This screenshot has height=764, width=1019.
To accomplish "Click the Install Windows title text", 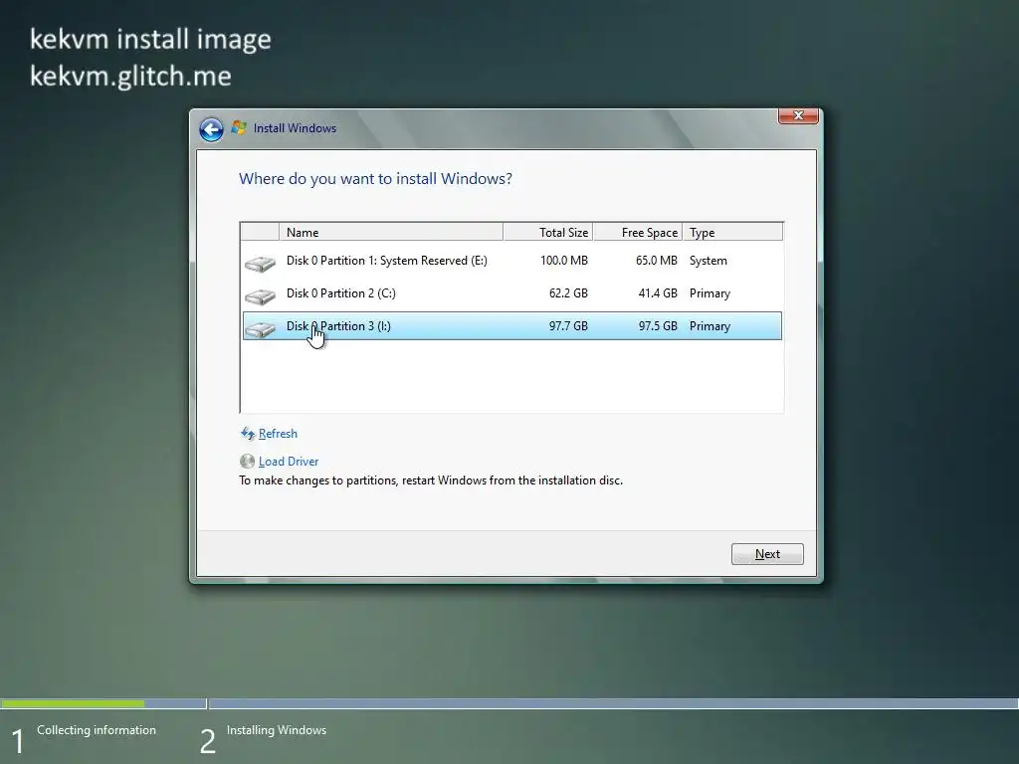I will (x=295, y=128).
